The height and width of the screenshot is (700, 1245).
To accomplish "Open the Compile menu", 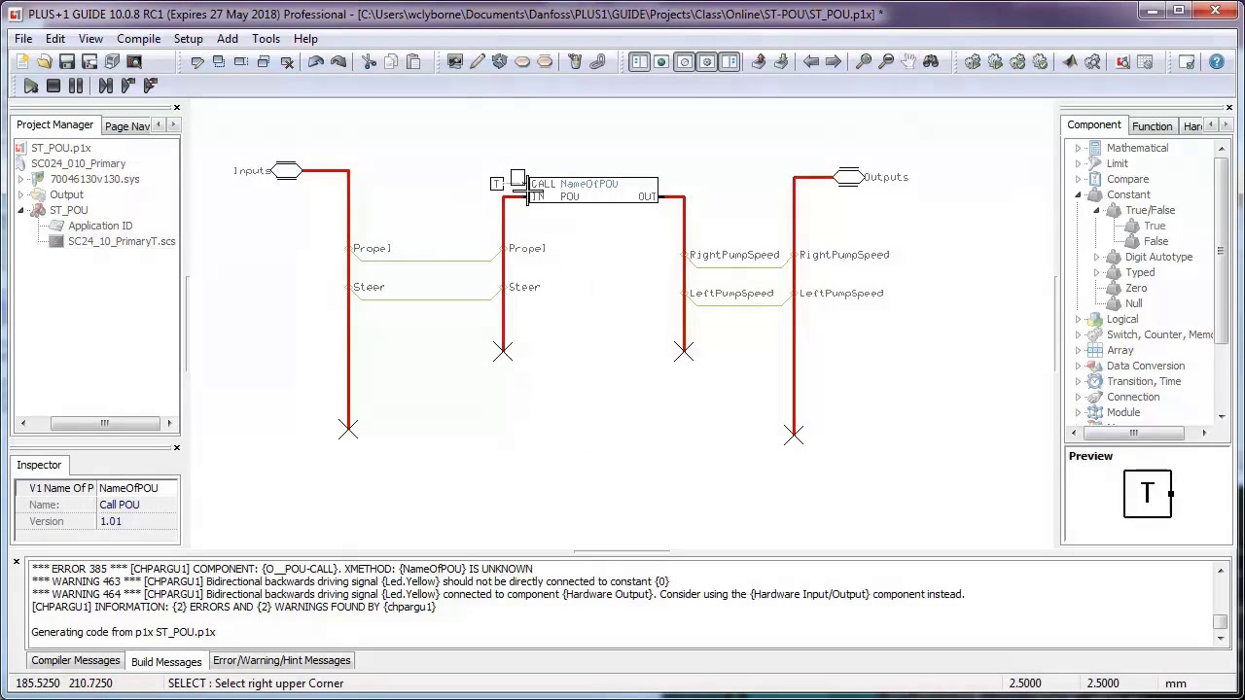I will pos(138,39).
